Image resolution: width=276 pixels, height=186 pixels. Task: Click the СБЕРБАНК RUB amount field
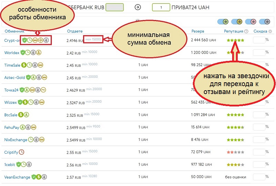115,7
